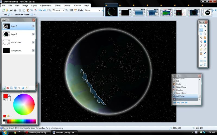Click the Print icon in the toolbar

[x=15, y=10]
